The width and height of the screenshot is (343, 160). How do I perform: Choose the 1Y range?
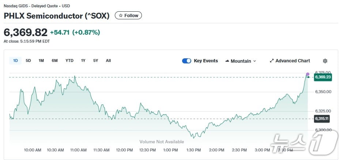(83, 61)
